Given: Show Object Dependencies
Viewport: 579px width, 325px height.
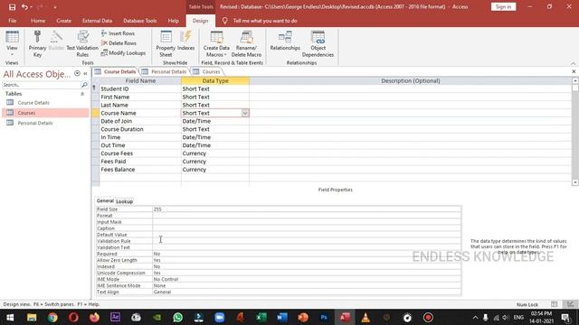Looking at the screenshot, I should [318, 43].
